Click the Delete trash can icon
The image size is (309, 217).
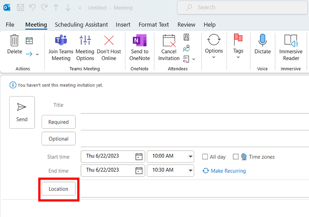14,41
